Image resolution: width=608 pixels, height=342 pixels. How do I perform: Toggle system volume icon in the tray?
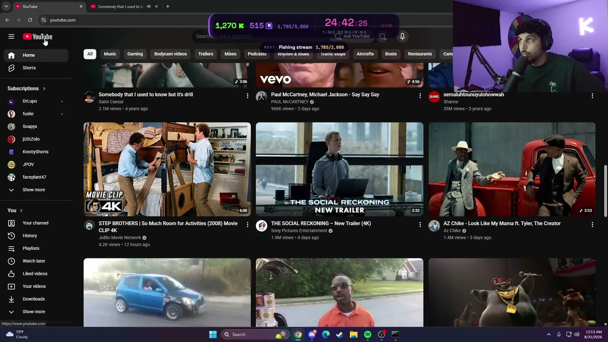click(577, 334)
